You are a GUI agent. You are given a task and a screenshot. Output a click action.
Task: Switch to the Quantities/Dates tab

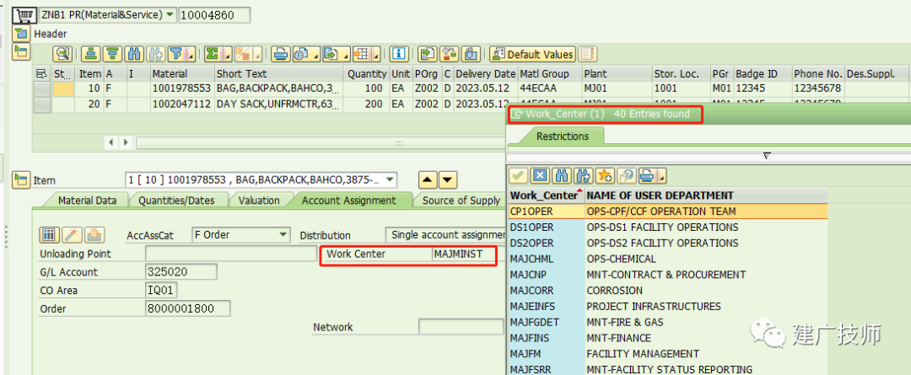(176, 201)
